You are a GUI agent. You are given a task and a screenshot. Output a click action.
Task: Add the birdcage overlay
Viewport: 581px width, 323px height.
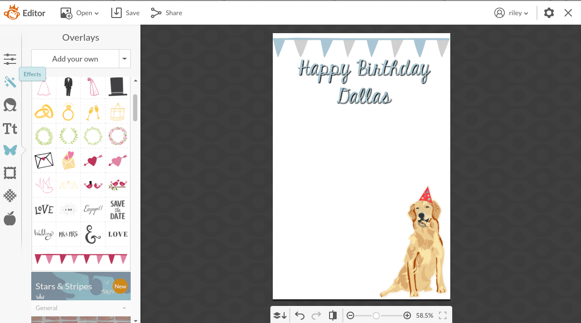point(117,112)
